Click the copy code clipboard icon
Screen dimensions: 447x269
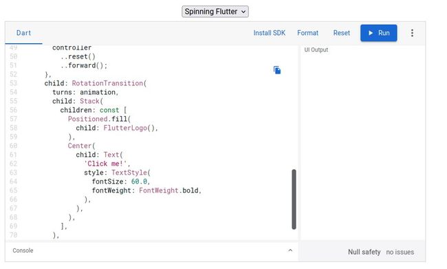point(277,70)
